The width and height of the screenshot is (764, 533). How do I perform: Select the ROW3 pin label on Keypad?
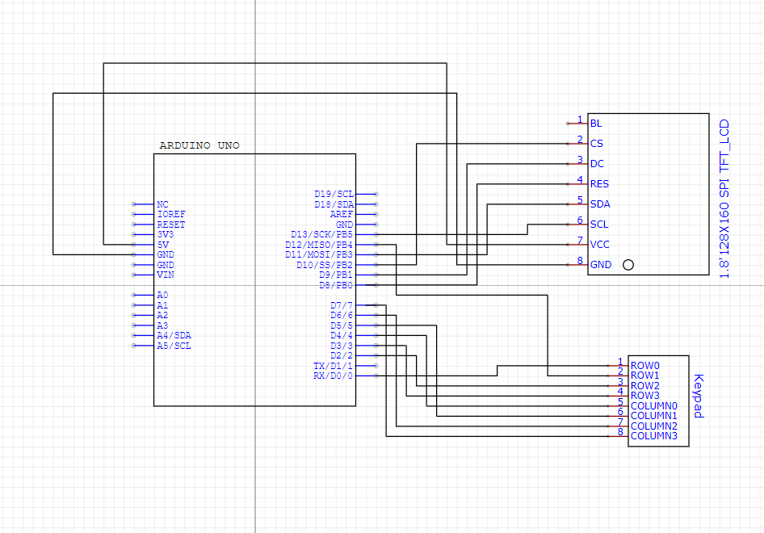pyautogui.click(x=644, y=396)
